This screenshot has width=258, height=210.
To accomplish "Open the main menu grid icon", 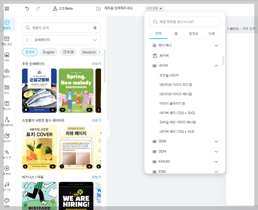I will (7, 9).
